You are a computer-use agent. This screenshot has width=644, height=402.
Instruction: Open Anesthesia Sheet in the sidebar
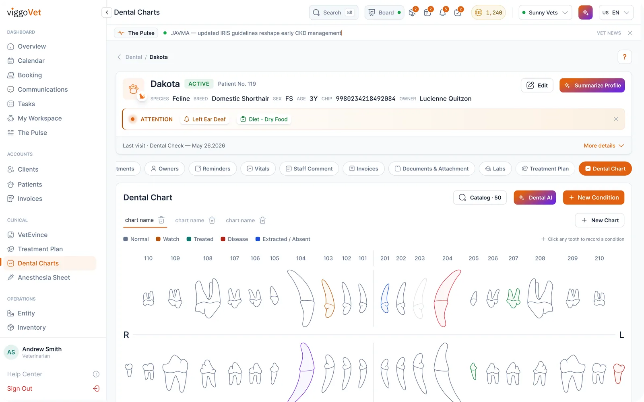click(44, 277)
